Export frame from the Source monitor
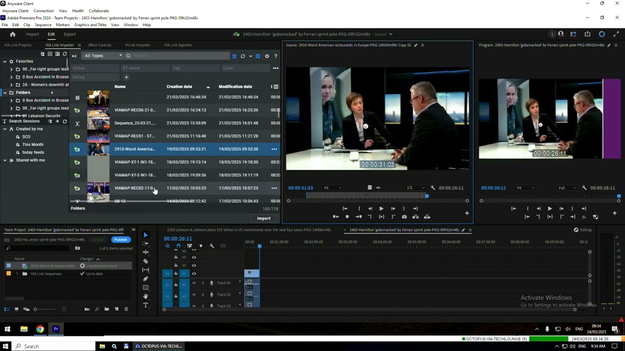The image size is (625, 351). click(404, 217)
